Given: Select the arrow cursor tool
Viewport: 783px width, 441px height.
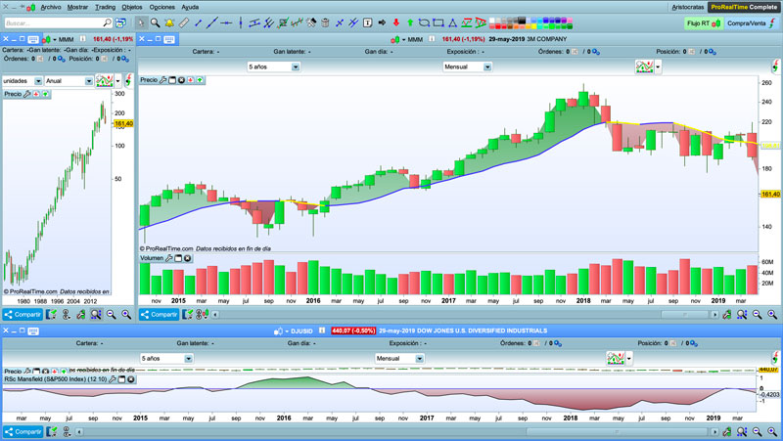Looking at the screenshot, I should tap(141, 22).
